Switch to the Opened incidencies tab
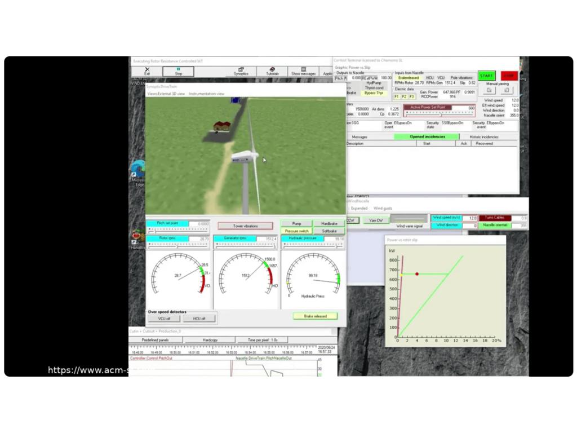This screenshot has height=433, width=577. pos(427,136)
